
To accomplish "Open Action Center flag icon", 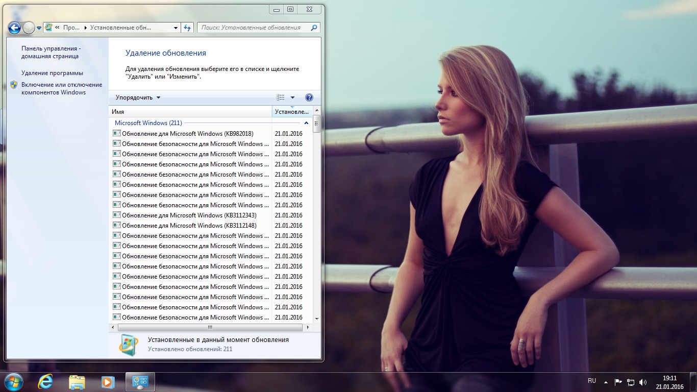I will [618, 382].
